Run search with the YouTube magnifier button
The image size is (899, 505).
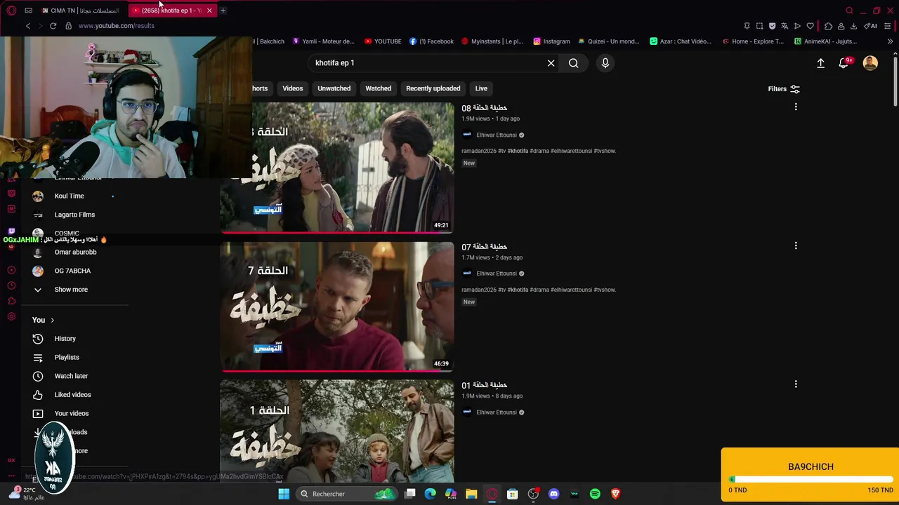pyautogui.click(x=574, y=63)
